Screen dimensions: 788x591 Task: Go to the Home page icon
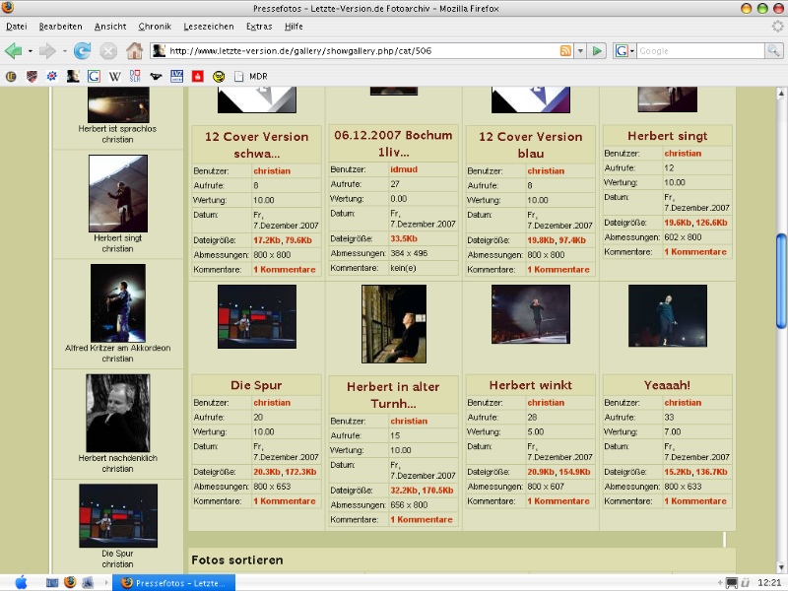point(134,50)
